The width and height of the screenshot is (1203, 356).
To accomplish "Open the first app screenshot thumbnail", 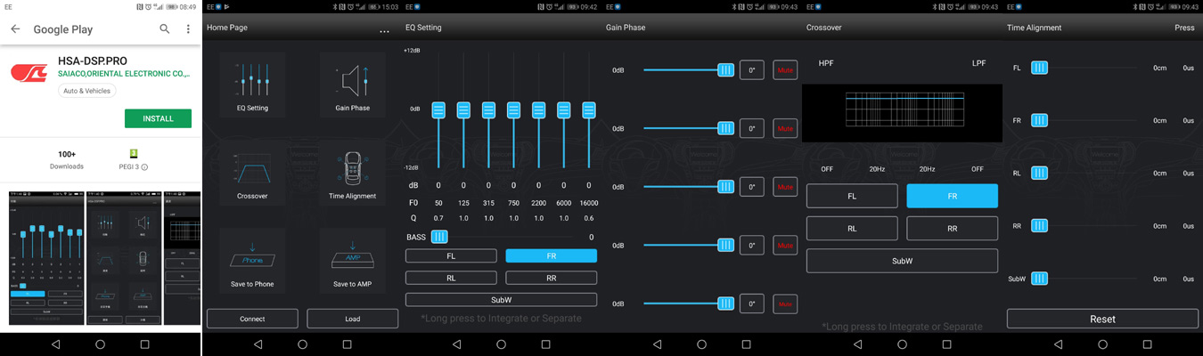I will point(45,258).
